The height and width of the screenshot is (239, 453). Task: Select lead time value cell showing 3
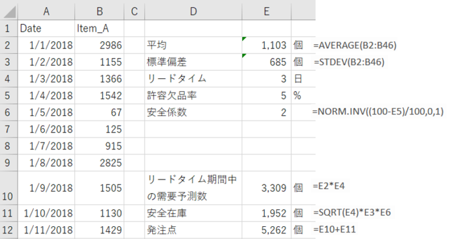click(x=267, y=79)
